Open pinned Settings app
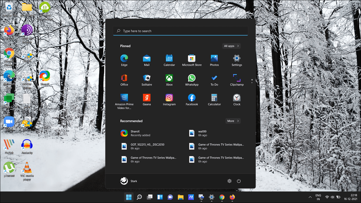 point(237,61)
